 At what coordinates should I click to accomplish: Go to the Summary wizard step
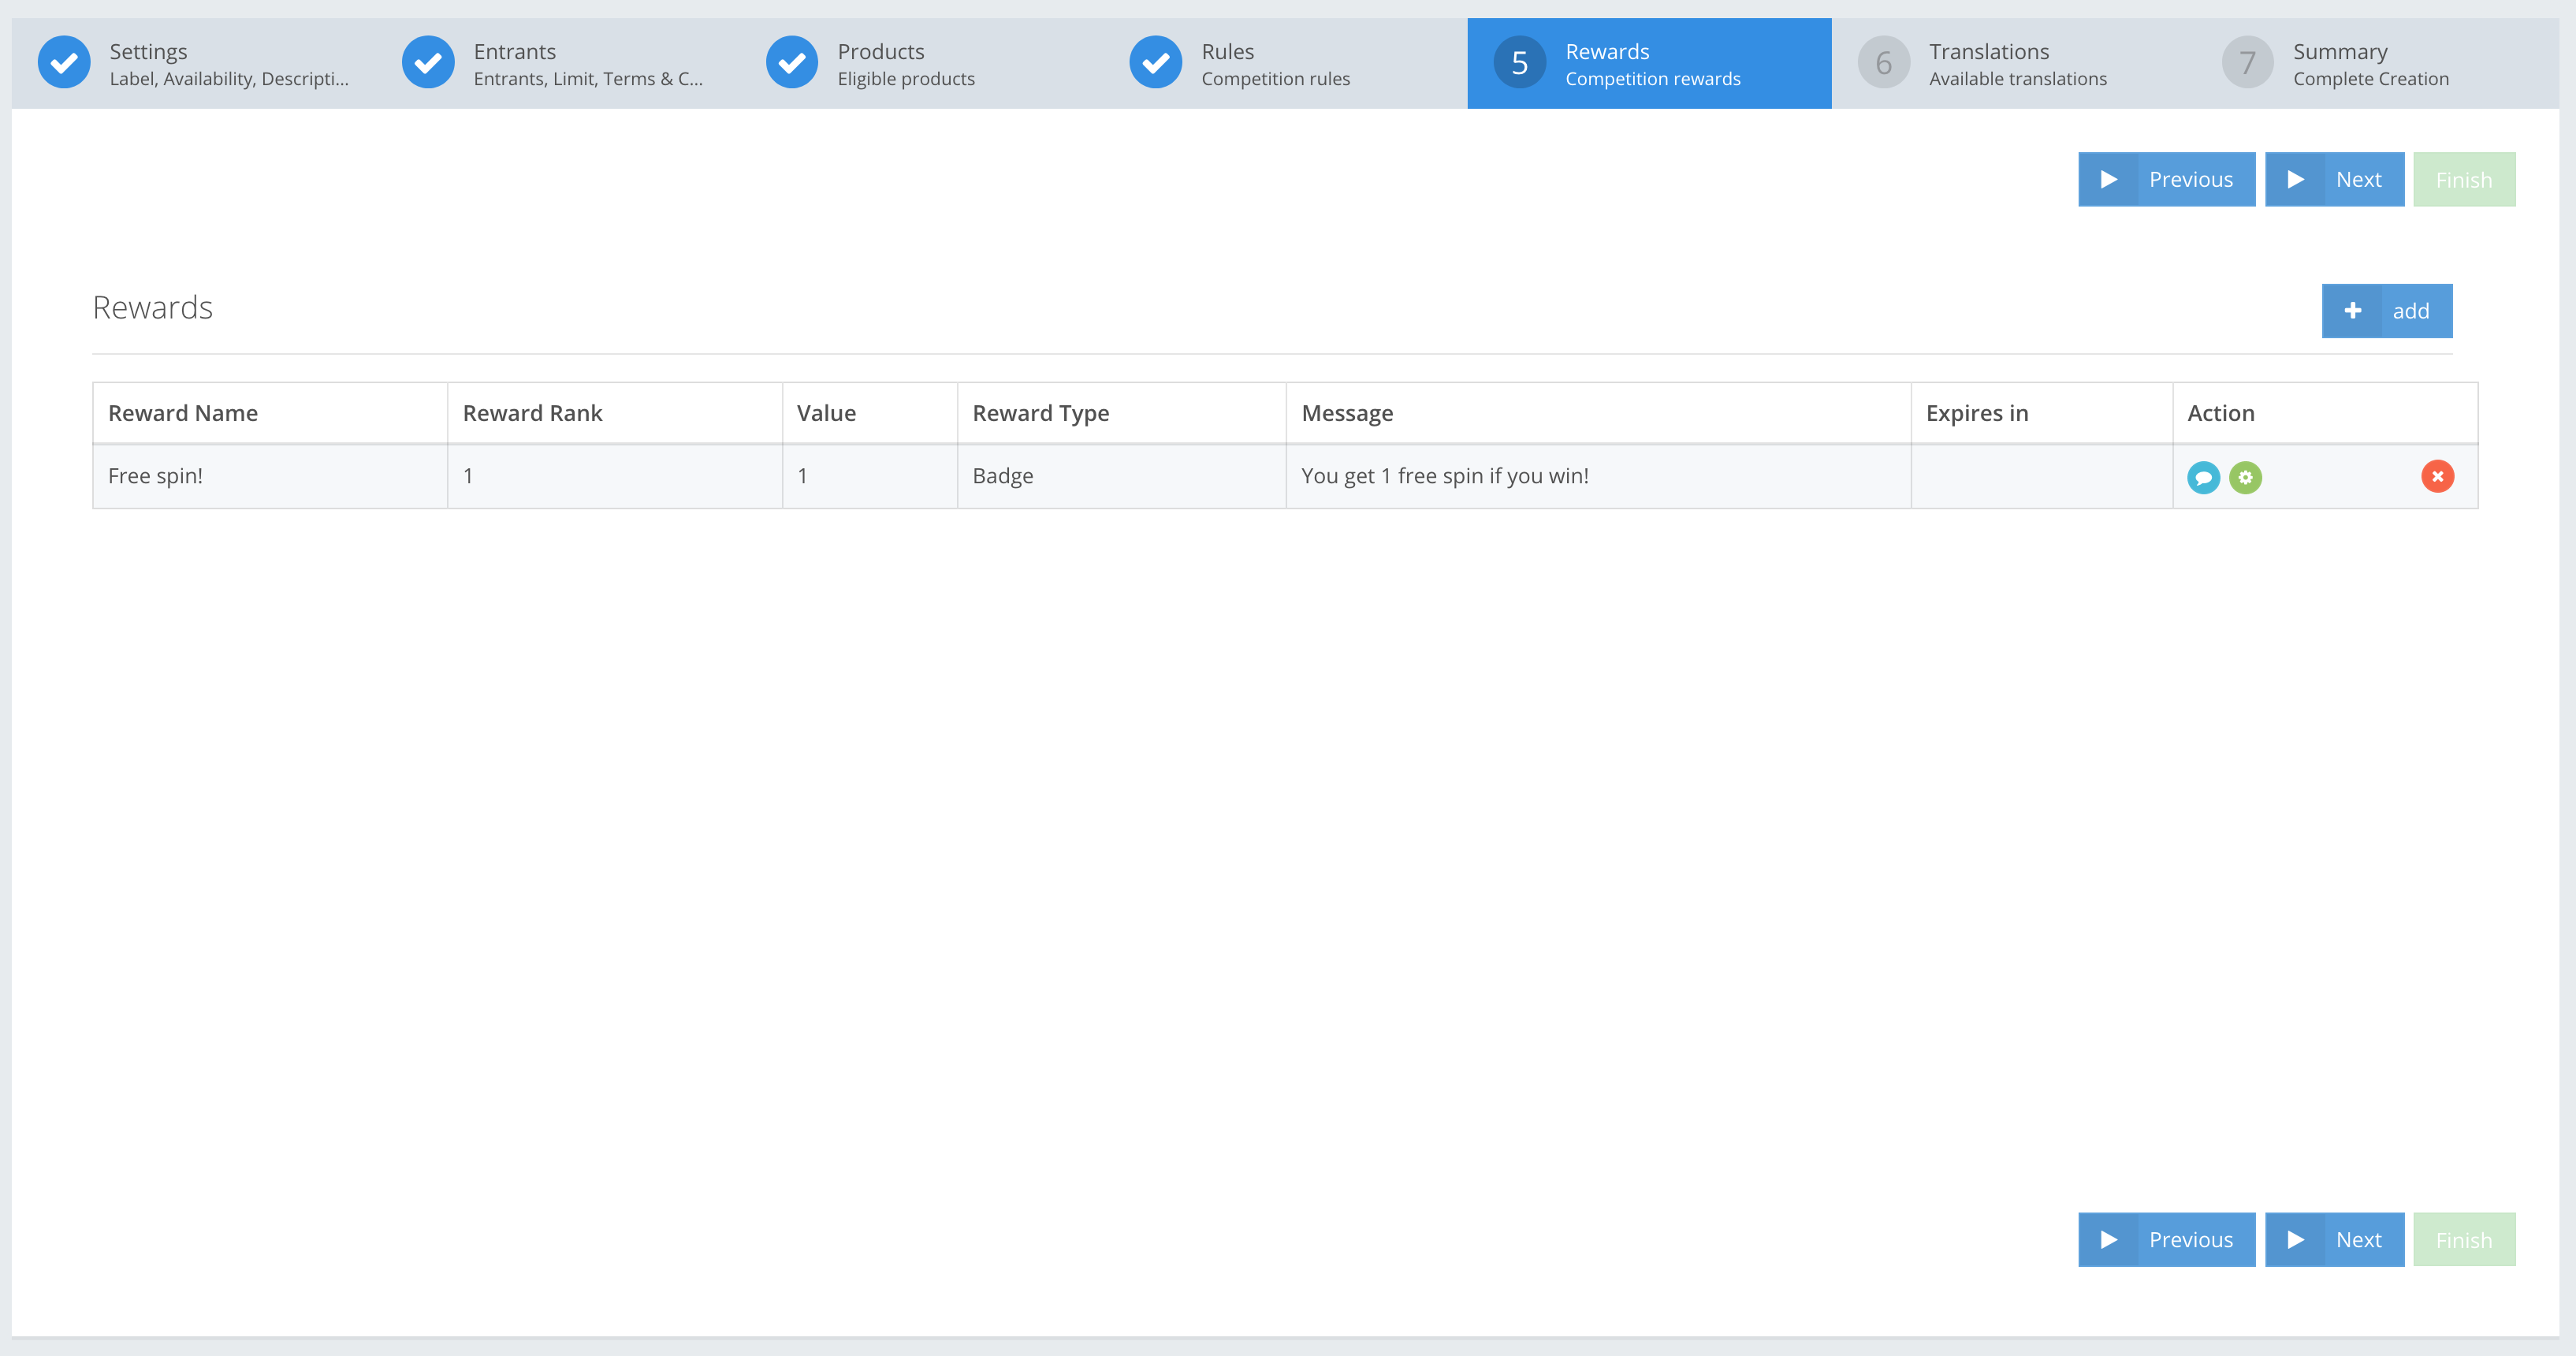tap(2370, 63)
